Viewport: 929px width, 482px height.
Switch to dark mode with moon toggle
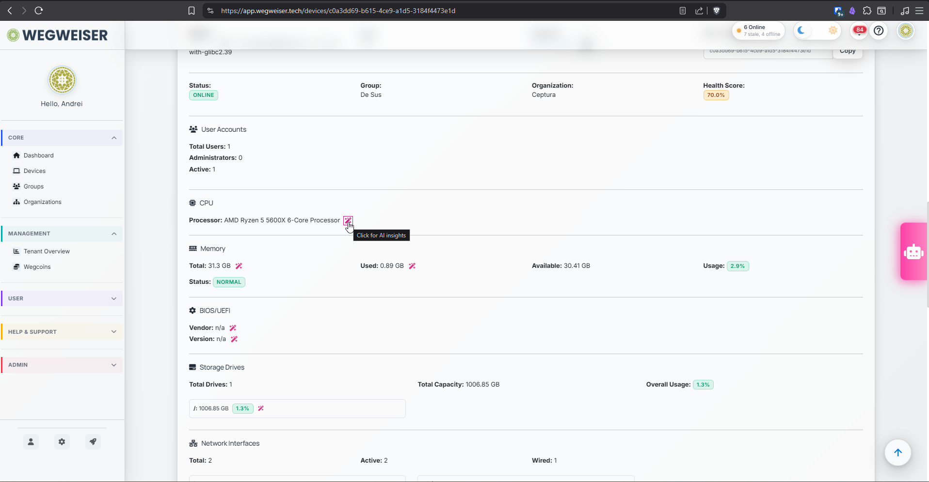click(801, 31)
